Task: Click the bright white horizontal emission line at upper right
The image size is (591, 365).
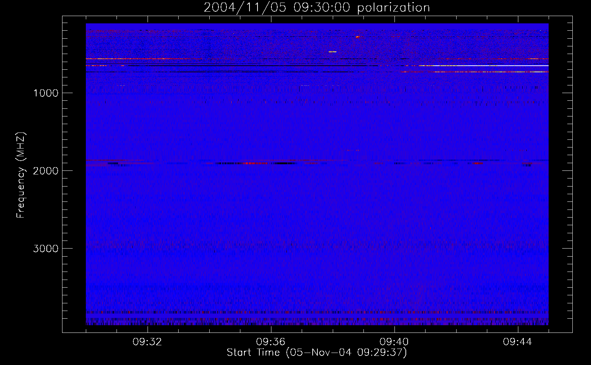Action: pos(484,66)
